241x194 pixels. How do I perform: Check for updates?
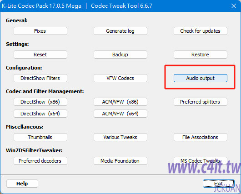point(201,31)
